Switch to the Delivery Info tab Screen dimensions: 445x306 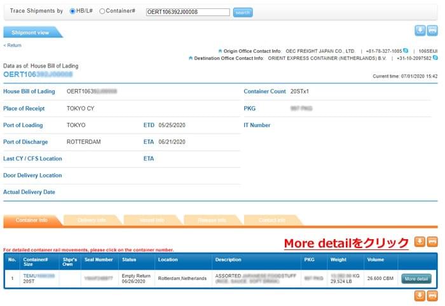(92, 221)
